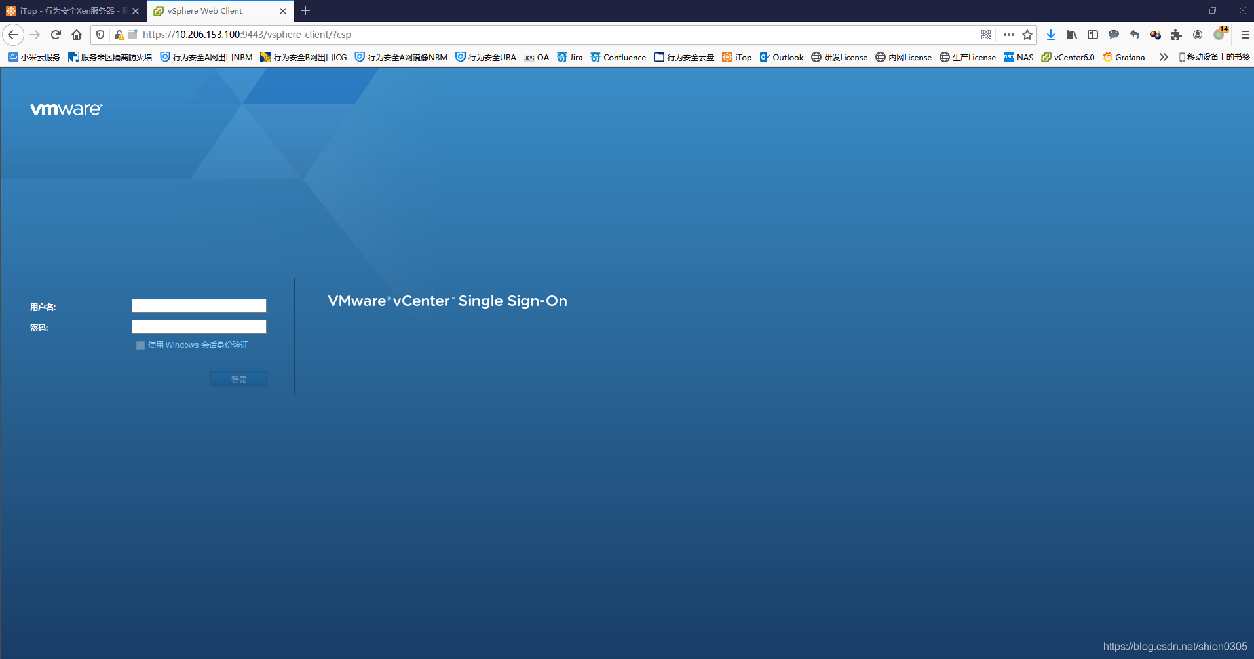1254x659 pixels.
Task: Bookmark this page with the star icon
Action: 1027,35
